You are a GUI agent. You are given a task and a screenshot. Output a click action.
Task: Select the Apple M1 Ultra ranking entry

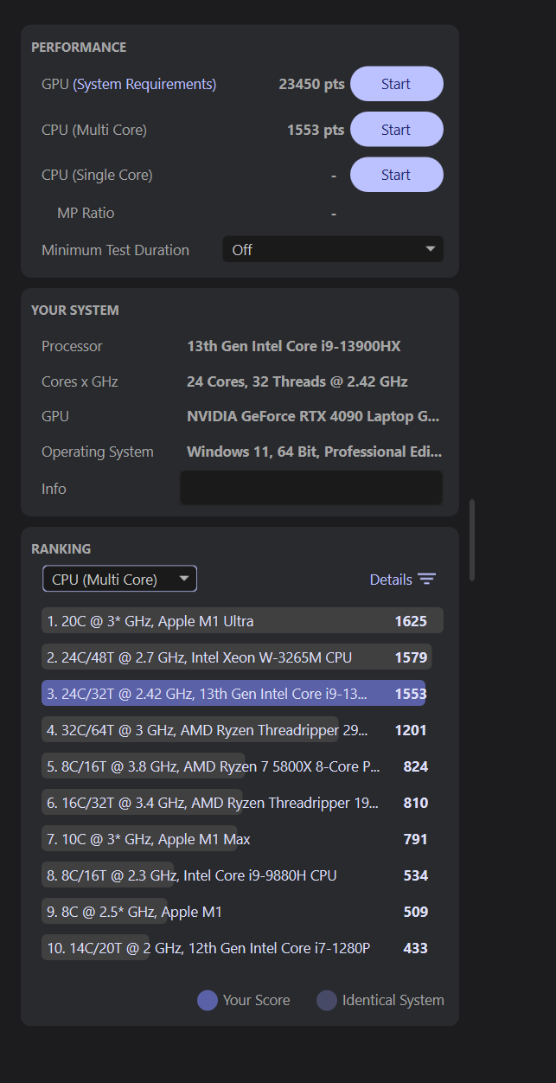[x=242, y=620]
